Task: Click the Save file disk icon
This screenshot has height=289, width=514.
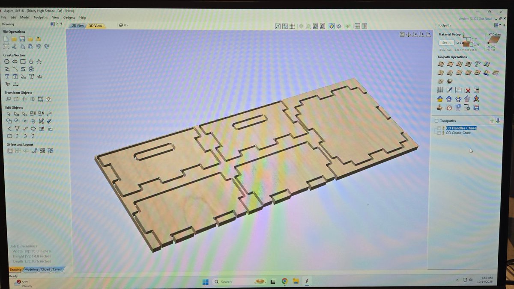Action: (22, 39)
